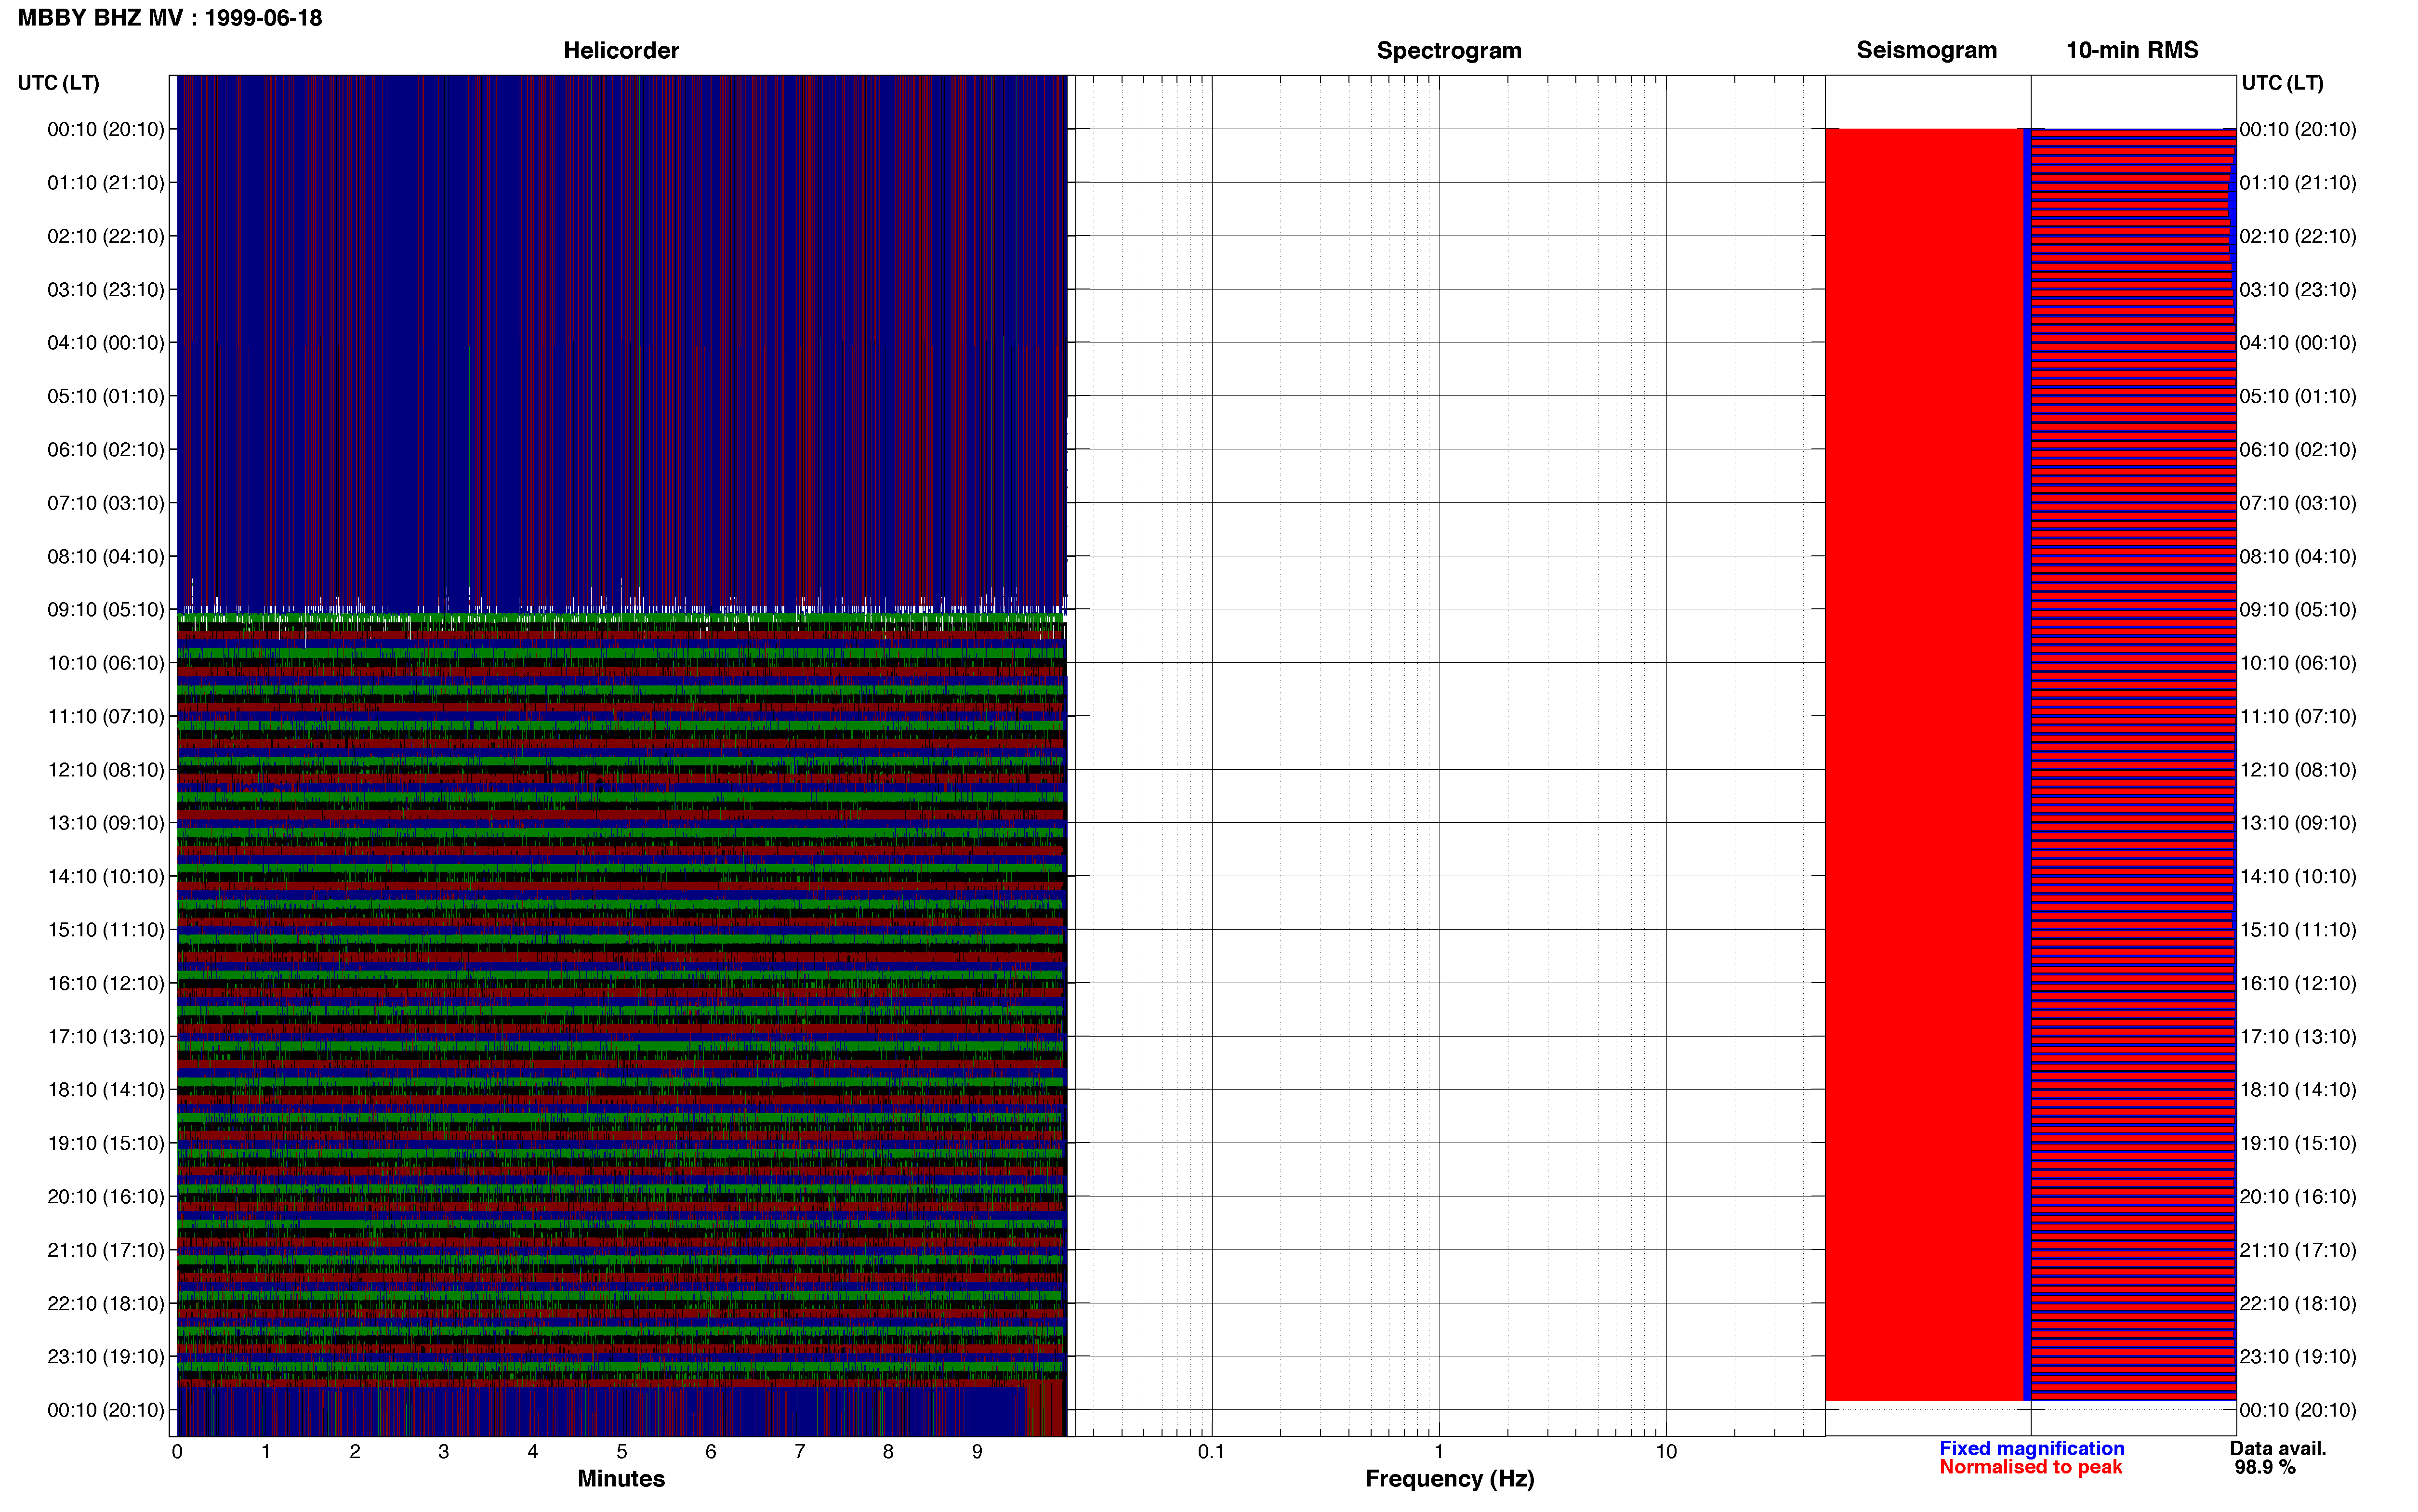Click frequency tick label '0.1'
The height and width of the screenshot is (1512, 2418).
(1211, 1451)
